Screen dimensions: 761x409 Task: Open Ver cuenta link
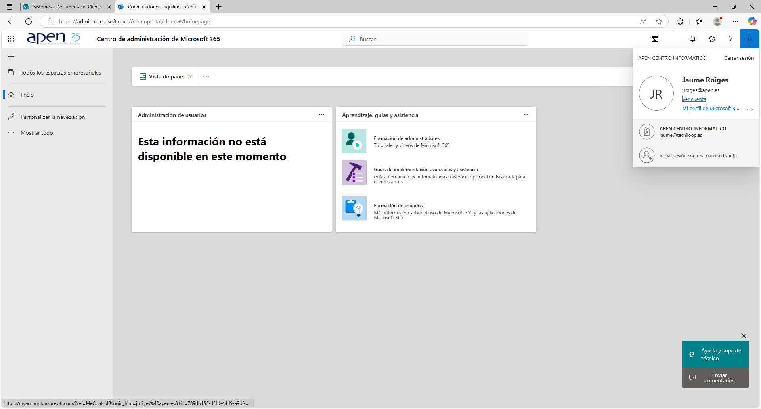[694, 99]
